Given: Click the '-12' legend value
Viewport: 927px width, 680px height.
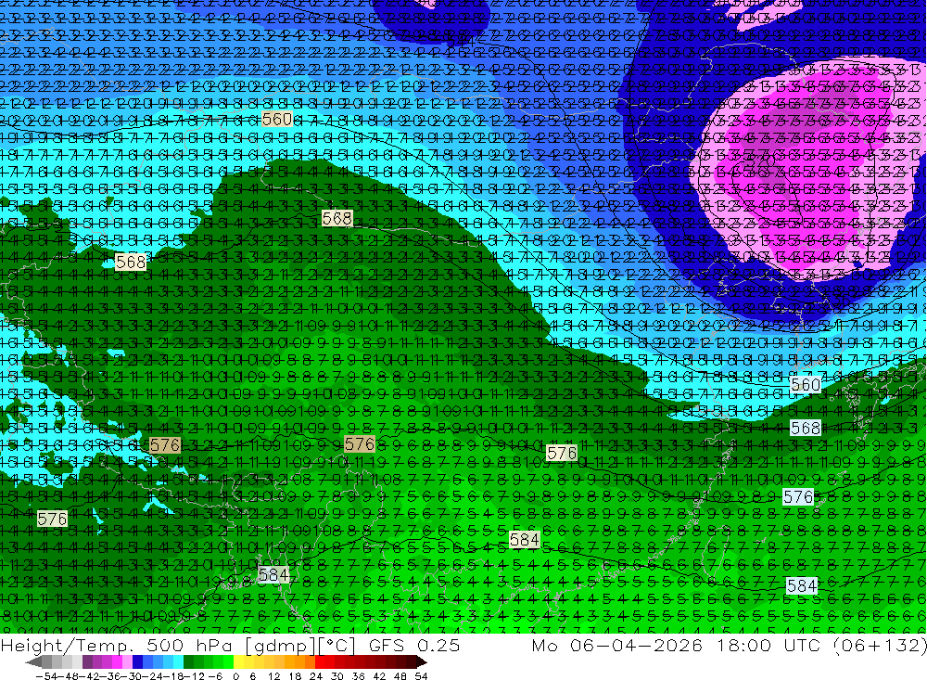Looking at the screenshot, I should (x=194, y=676).
